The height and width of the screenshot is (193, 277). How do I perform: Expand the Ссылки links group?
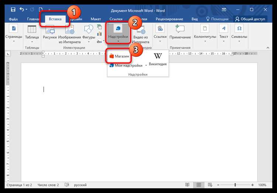(x=160, y=34)
